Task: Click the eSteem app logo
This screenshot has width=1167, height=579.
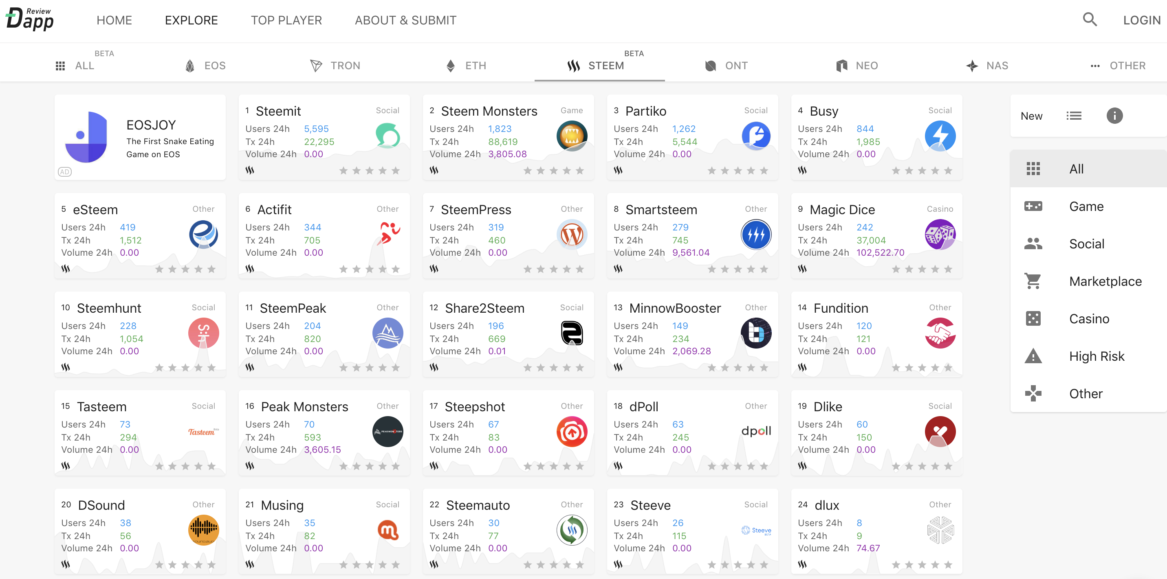Action: (x=203, y=235)
